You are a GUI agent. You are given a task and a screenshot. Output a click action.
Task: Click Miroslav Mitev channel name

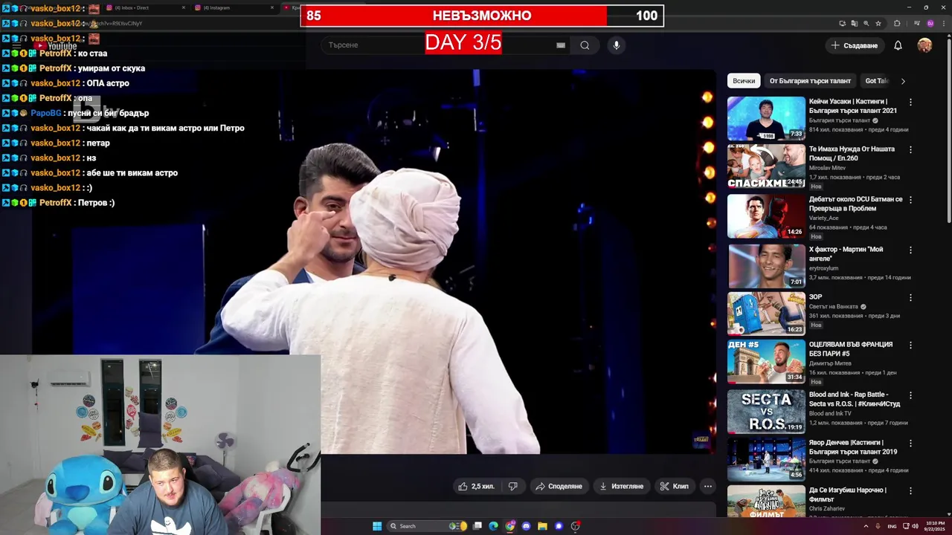[827, 168]
